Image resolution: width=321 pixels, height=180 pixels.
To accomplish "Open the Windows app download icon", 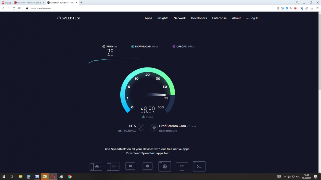I will pyautogui.click(x=130, y=166).
